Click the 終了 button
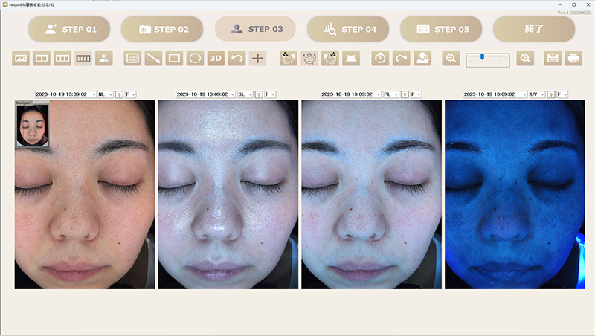Viewport: 595px width, 336px height. [533, 29]
